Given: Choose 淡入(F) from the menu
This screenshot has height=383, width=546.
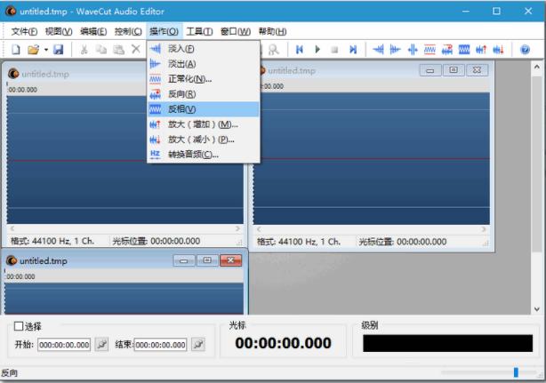Looking at the screenshot, I should [204, 49].
